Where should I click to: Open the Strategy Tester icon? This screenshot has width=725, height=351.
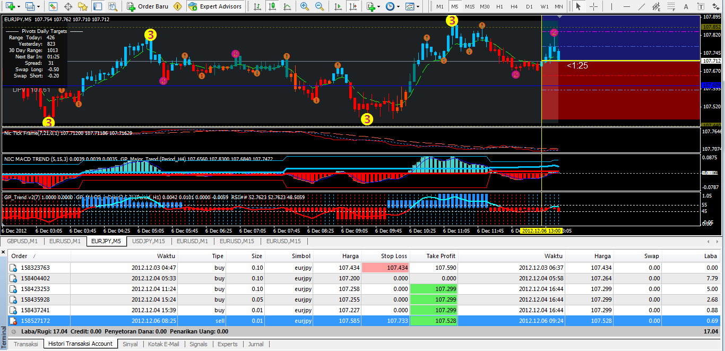(112, 6)
